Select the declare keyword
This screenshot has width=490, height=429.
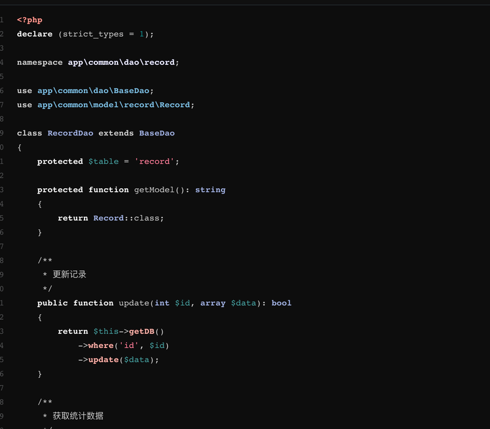[x=35, y=34]
